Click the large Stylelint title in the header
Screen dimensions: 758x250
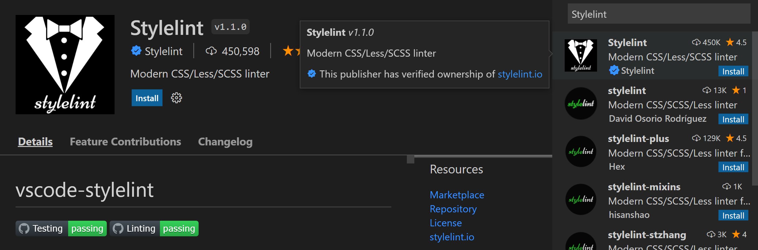click(167, 28)
